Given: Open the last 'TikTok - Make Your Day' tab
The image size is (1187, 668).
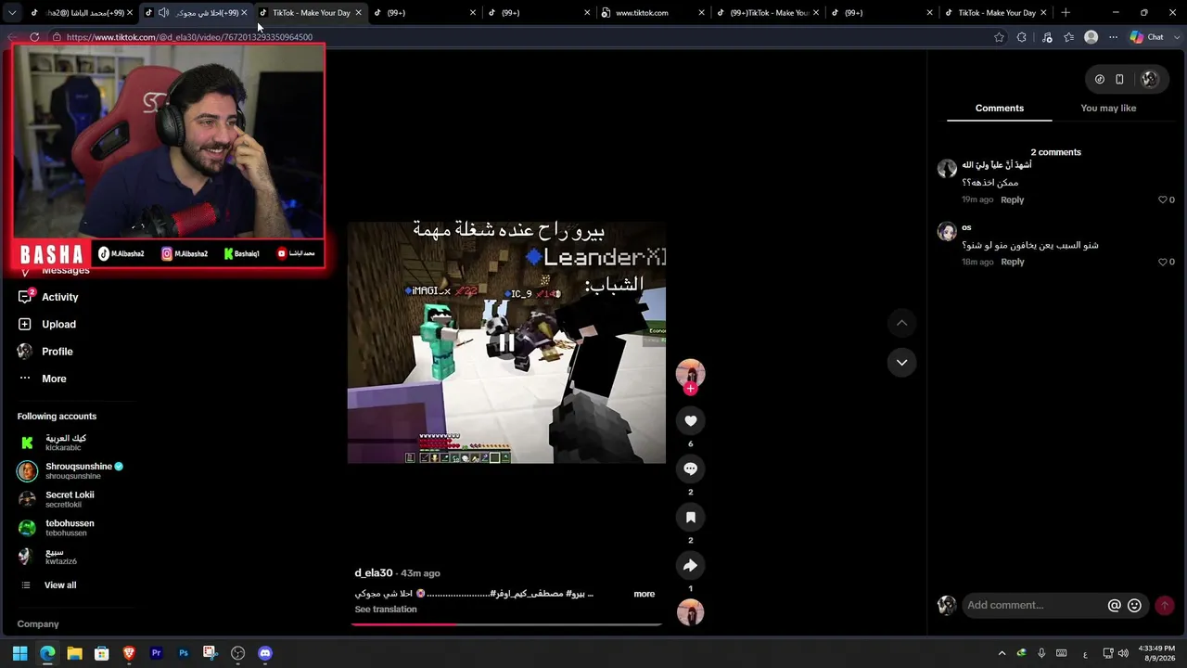Looking at the screenshot, I should point(997,13).
